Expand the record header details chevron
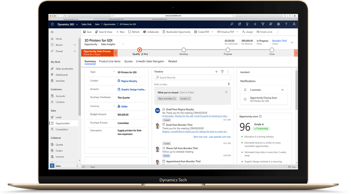This screenshot has width=351, height=194. pyautogui.click(x=292, y=42)
